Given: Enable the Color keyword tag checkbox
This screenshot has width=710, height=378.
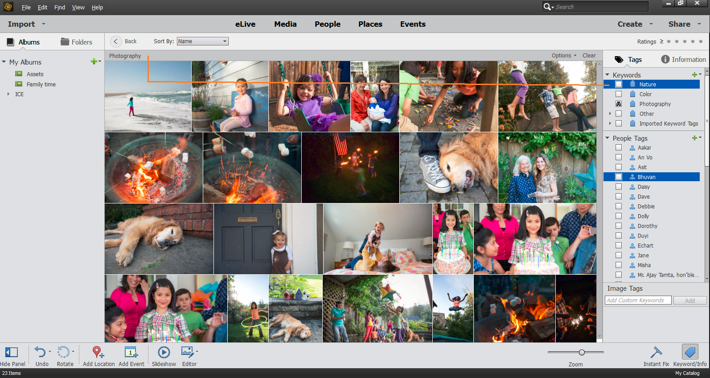Looking at the screenshot, I should tap(619, 94).
